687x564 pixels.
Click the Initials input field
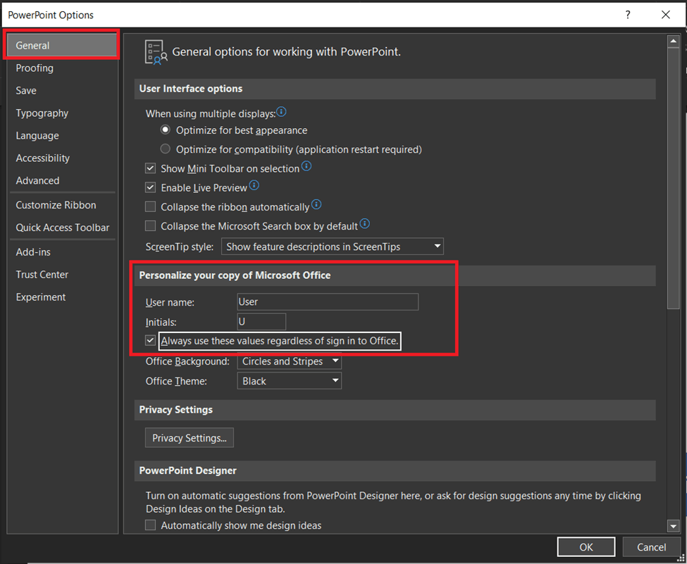[261, 321]
